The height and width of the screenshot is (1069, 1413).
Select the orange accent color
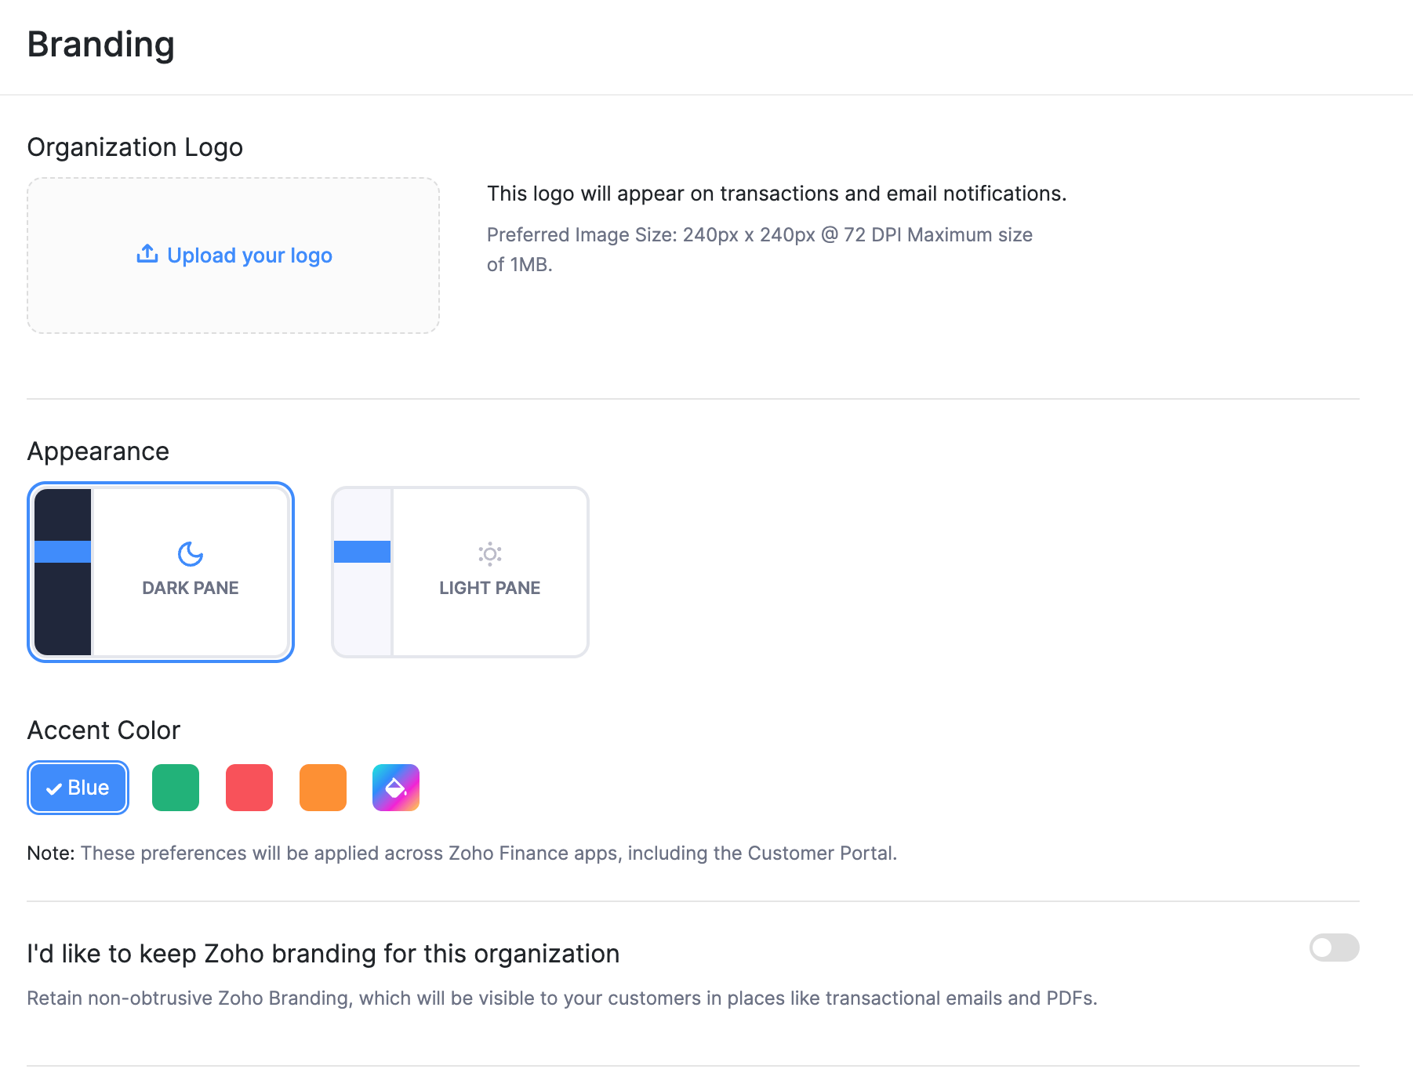(322, 787)
